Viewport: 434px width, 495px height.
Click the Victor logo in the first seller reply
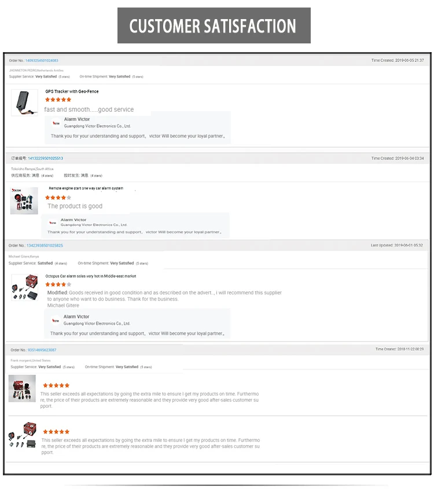pyautogui.click(x=56, y=123)
